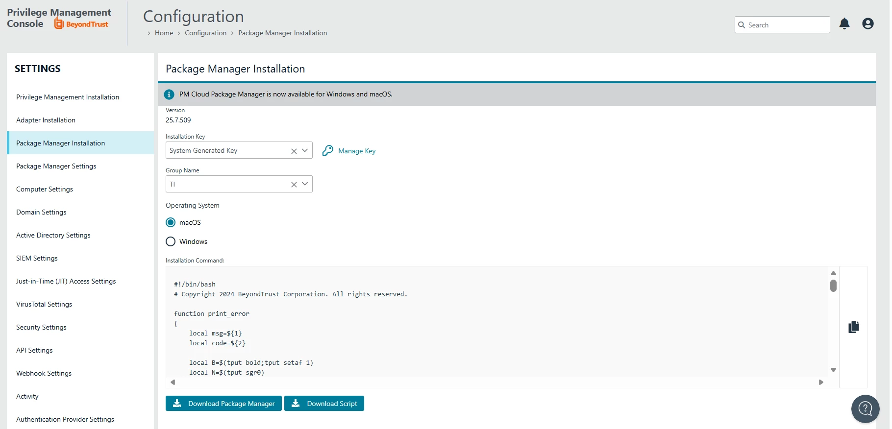Click the info icon in the banner
Image resolution: width=892 pixels, height=429 pixels.
(169, 95)
